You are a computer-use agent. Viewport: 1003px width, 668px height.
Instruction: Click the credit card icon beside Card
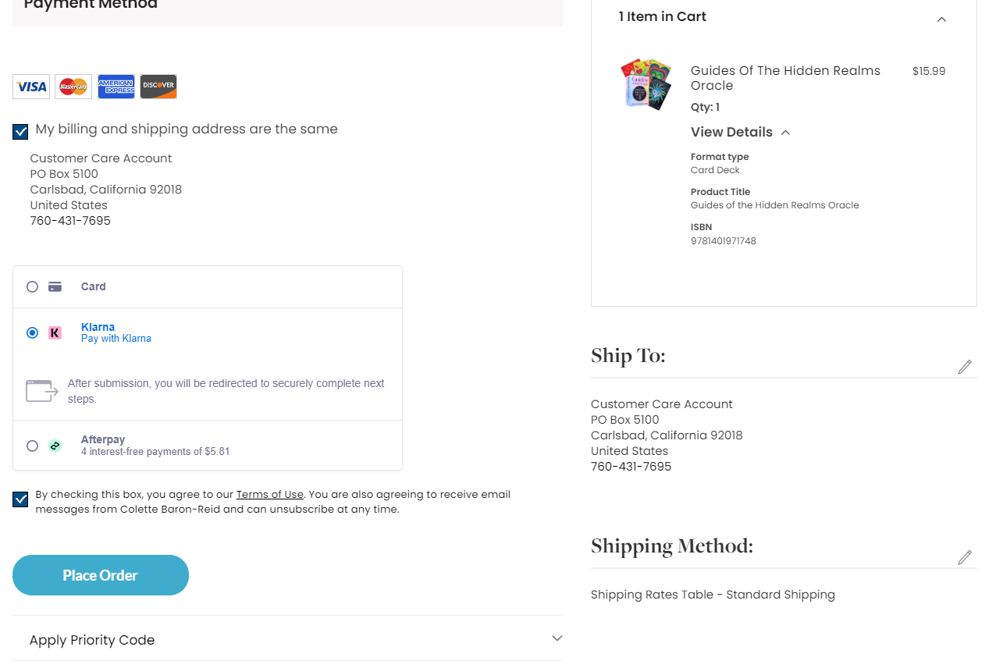tap(55, 286)
